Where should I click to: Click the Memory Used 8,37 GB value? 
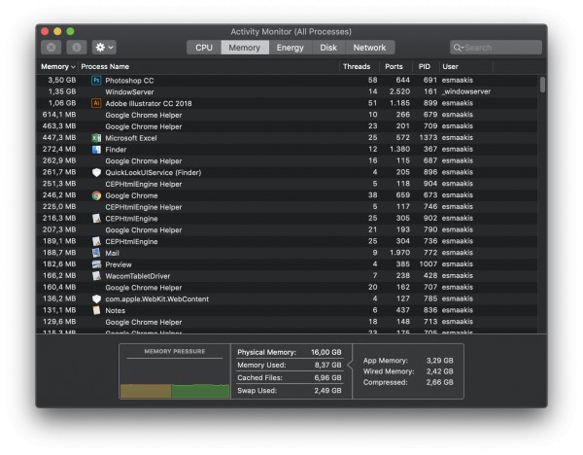pos(327,365)
